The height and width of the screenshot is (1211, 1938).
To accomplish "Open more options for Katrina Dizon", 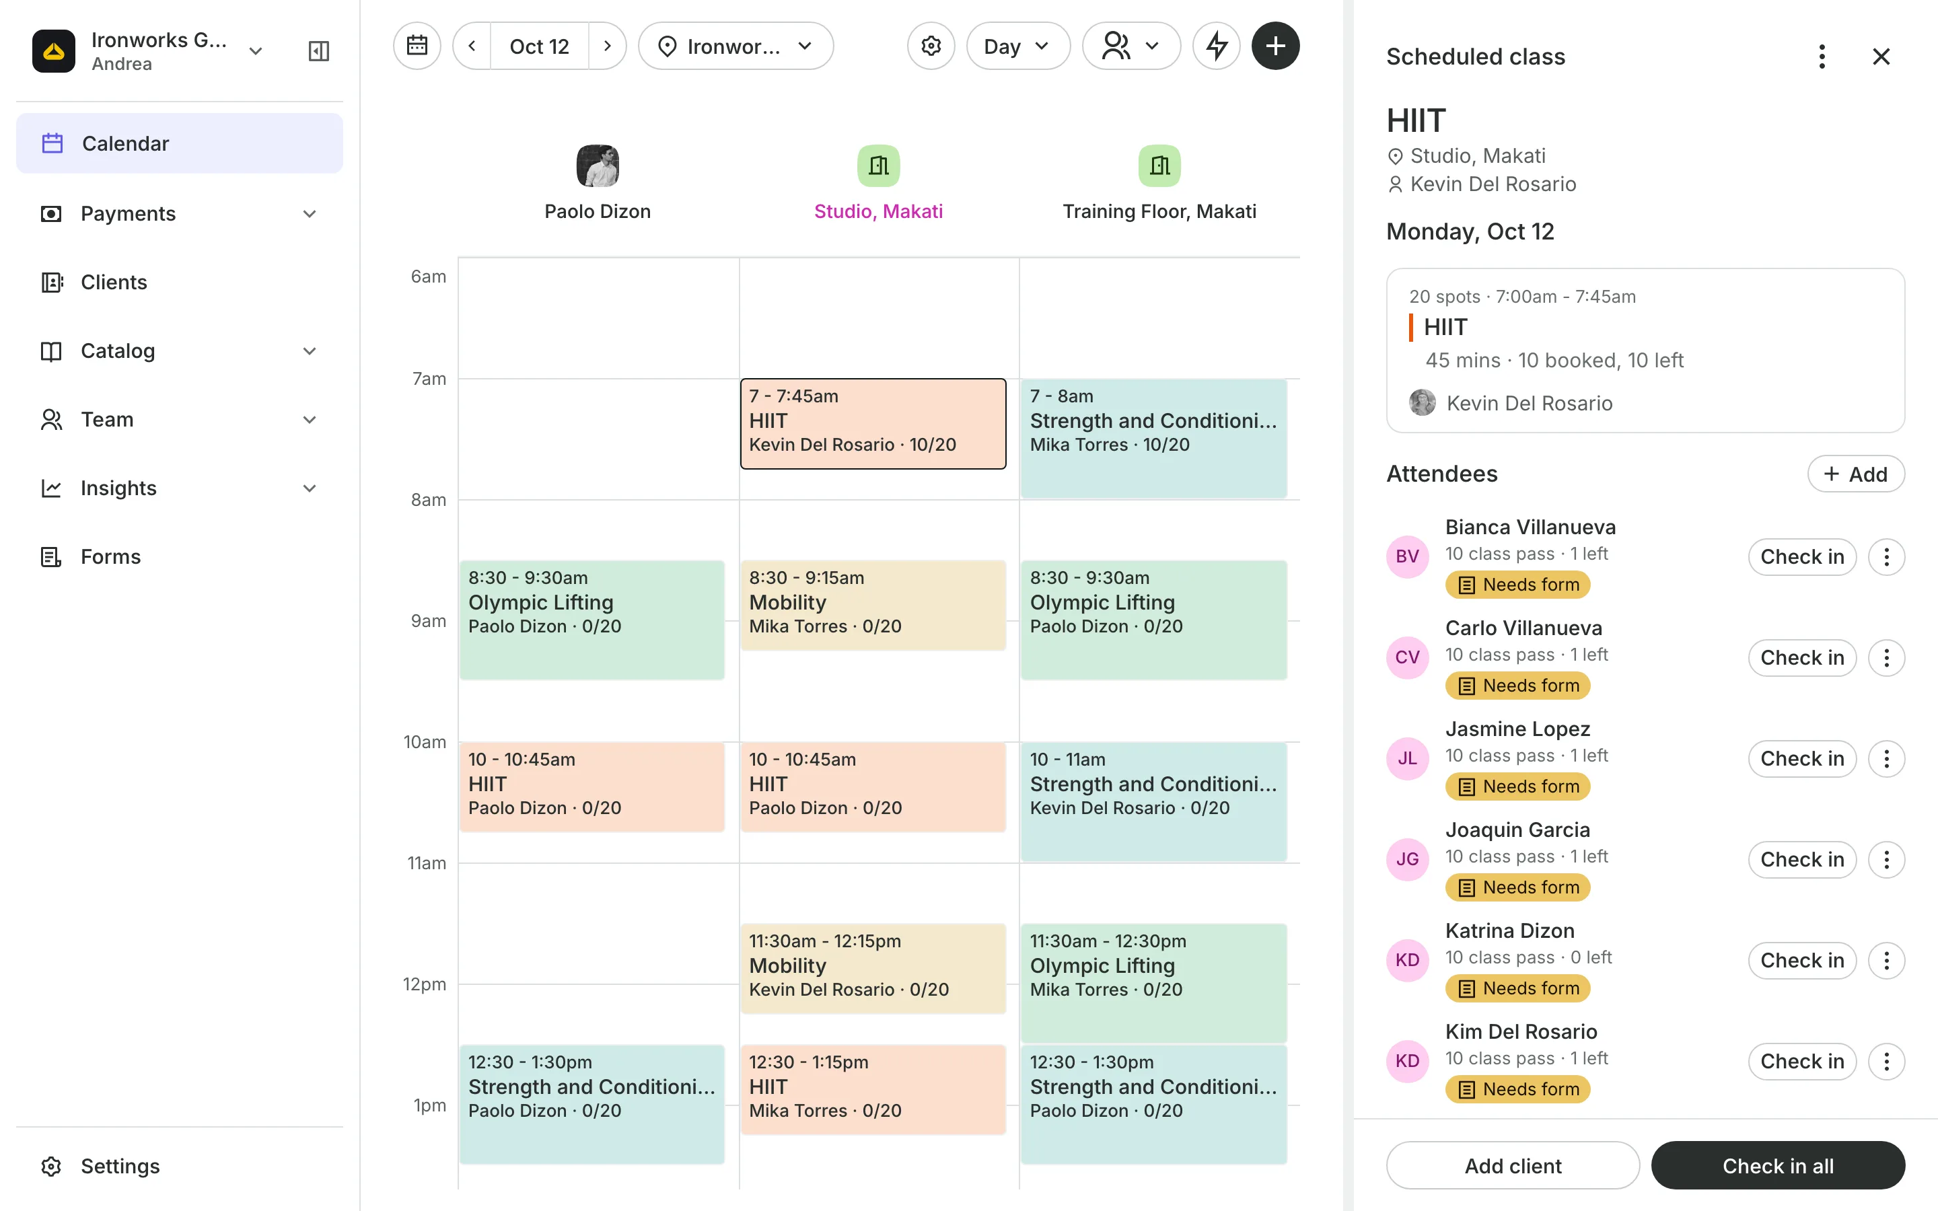I will (x=1886, y=960).
